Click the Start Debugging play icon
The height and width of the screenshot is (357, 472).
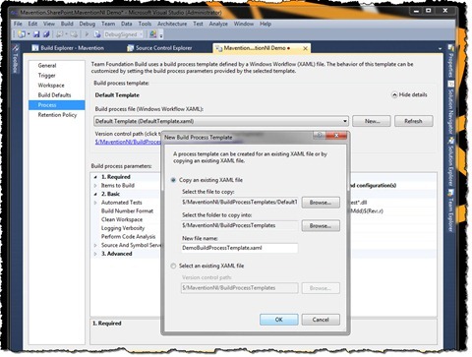coord(87,34)
